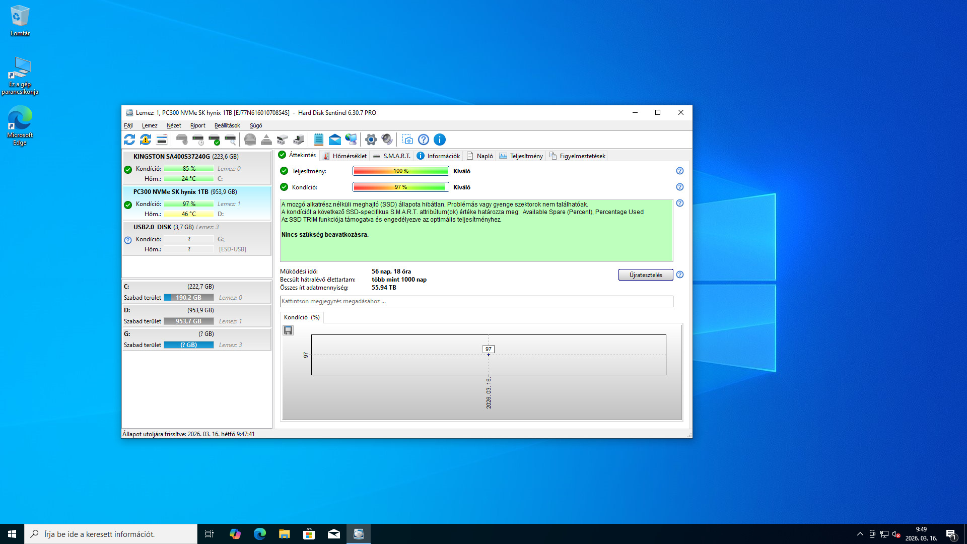Screen dimensions: 967x544
Task: Switch to the Hőmérséklet tab
Action: click(x=345, y=156)
